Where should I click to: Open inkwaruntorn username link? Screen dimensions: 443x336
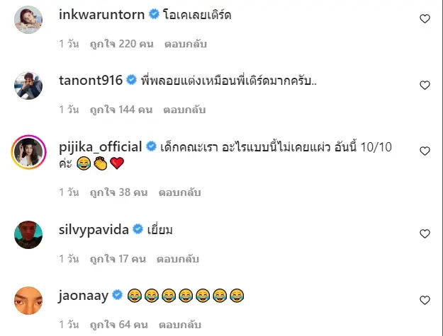click(101, 14)
